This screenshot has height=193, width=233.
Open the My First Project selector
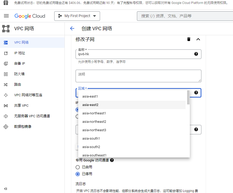coord(77,16)
